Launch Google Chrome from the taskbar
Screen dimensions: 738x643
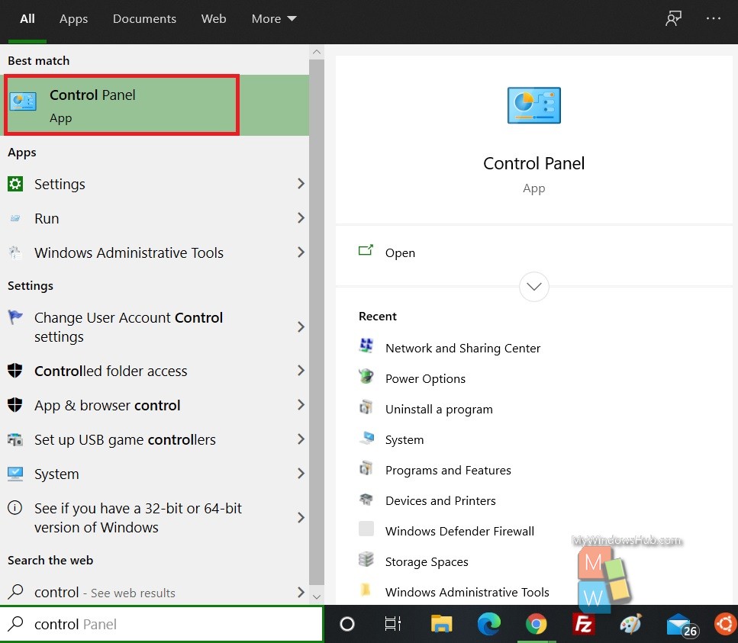(x=536, y=624)
